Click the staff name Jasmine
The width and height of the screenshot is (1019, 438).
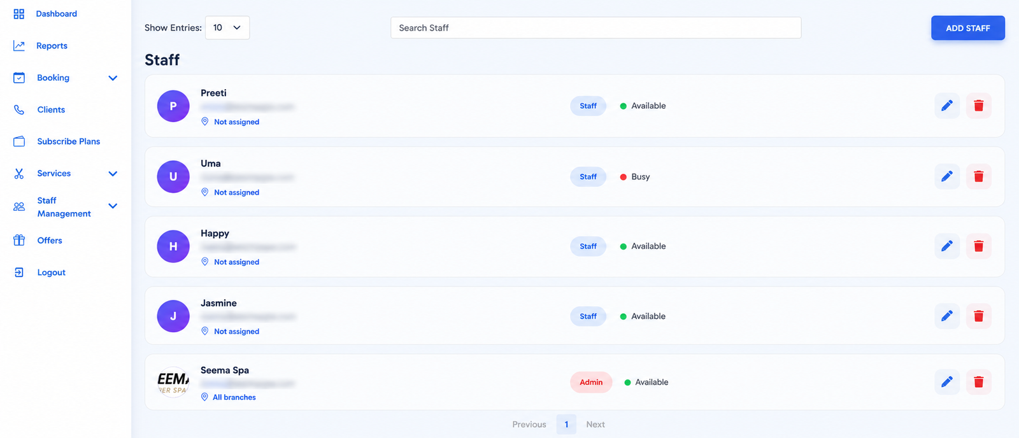click(x=218, y=303)
